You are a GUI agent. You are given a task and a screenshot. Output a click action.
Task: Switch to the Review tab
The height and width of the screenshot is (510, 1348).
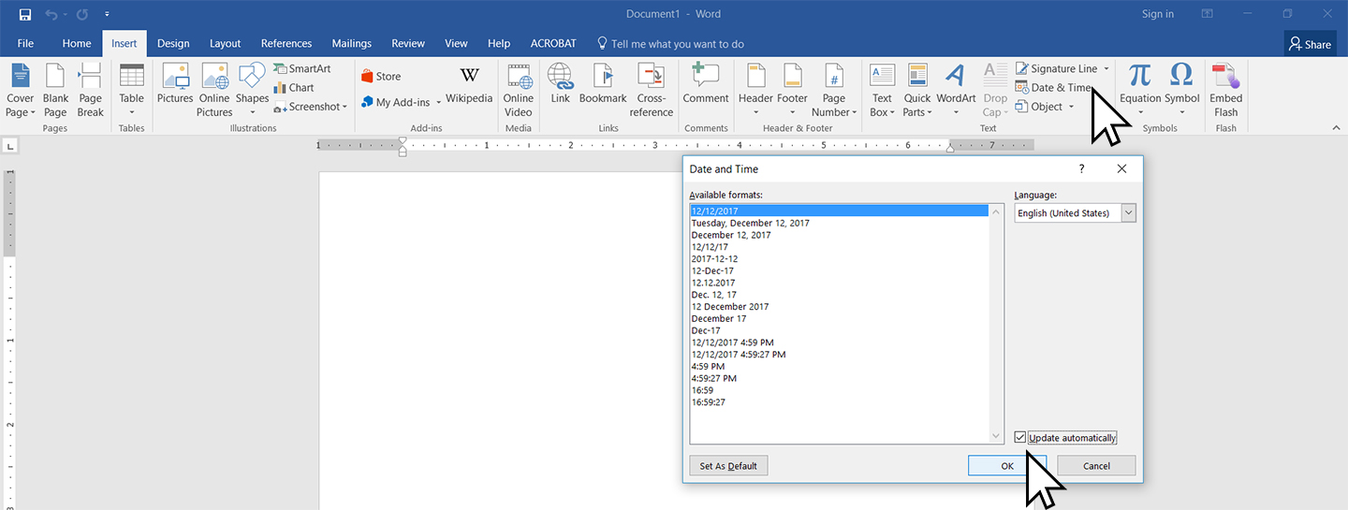pyautogui.click(x=408, y=44)
